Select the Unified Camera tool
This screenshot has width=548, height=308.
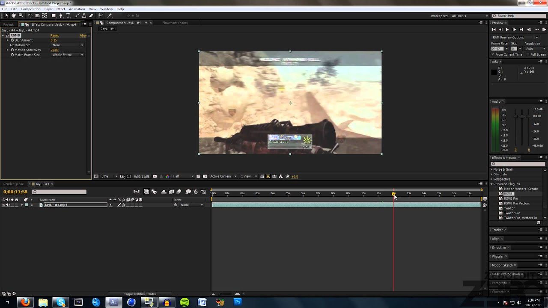pos(37,15)
